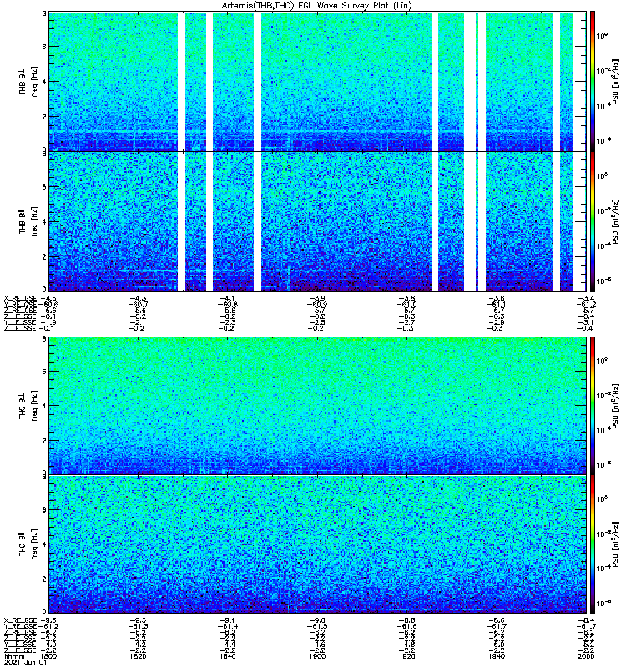Select the THC B∥ spectrogram panel
Viewport: 626px width, 668px height.
point(318,544)
